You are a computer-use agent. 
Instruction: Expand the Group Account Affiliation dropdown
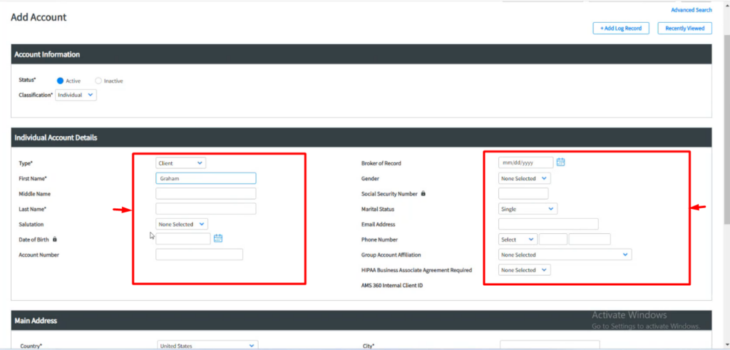tap(565, 254)
